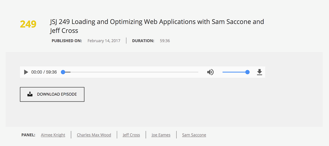Click the audio seek slider handle
The width and height of the screenshot is (329, 146).
click(x=63, y=72)
